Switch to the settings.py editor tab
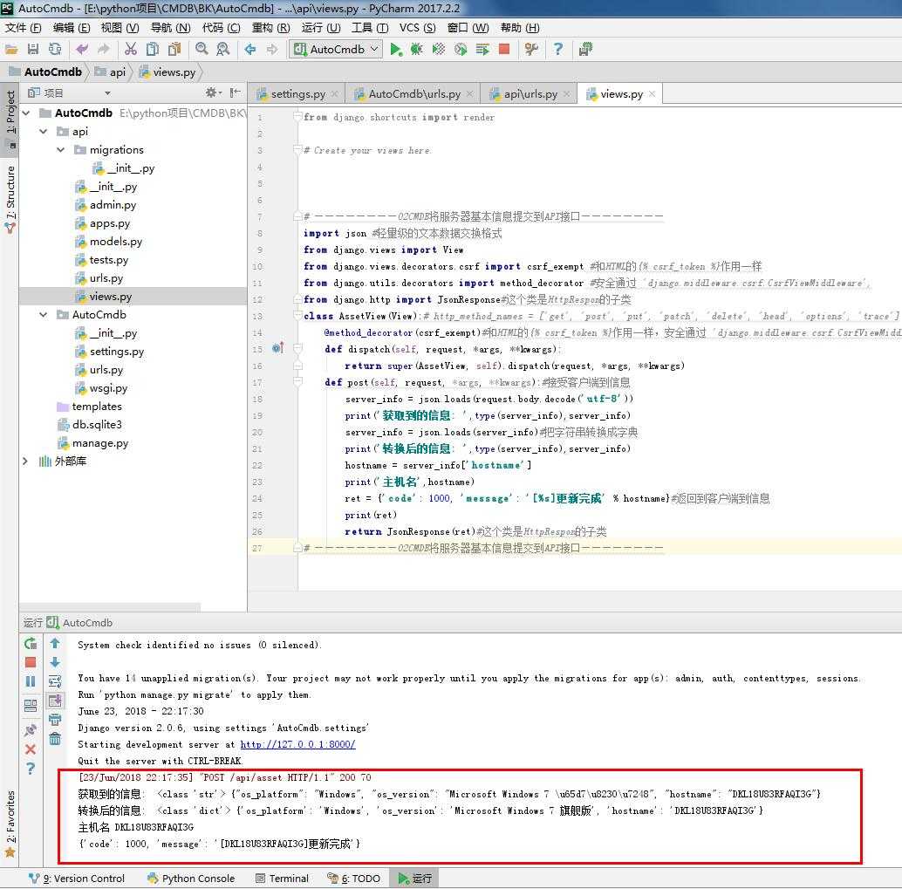Screen dimensions: 902x889 click(x=298, y=94)
